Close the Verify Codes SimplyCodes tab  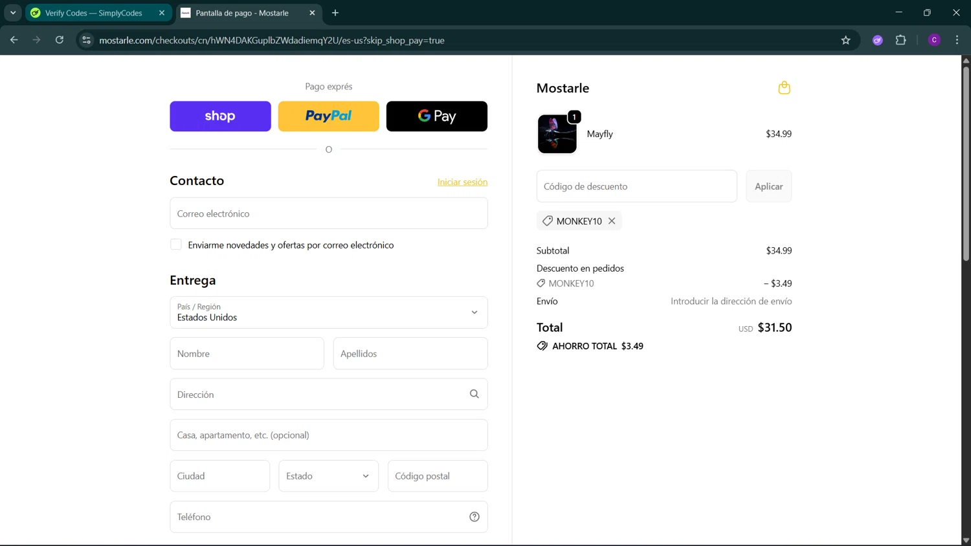(x=162, y=13)
